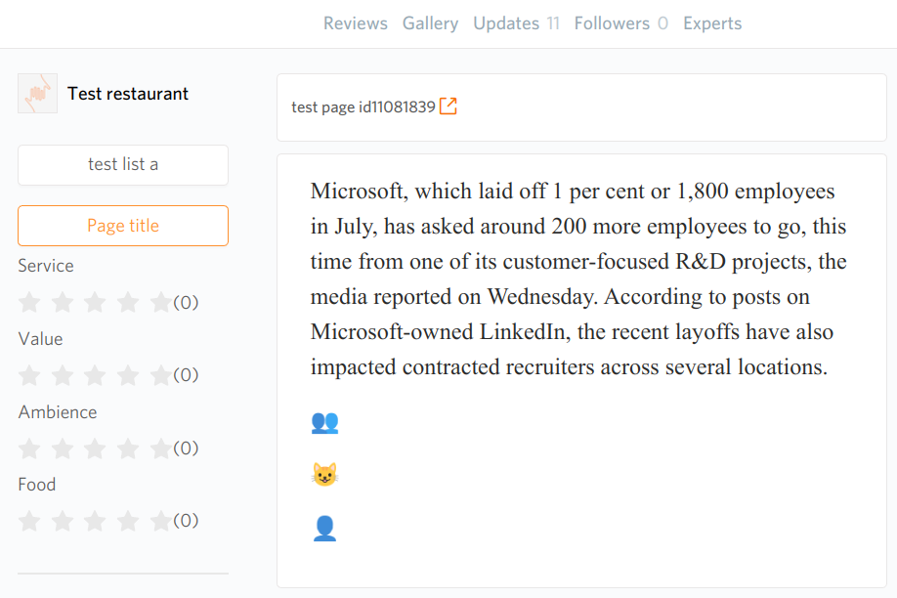Open the test page id11081839 link
The image size is (897, 598).
click(363, 107)
